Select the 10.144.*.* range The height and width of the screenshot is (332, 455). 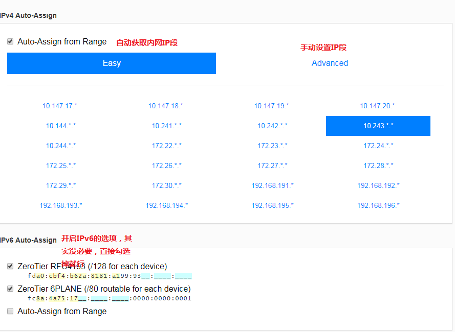tap(60, 126)
